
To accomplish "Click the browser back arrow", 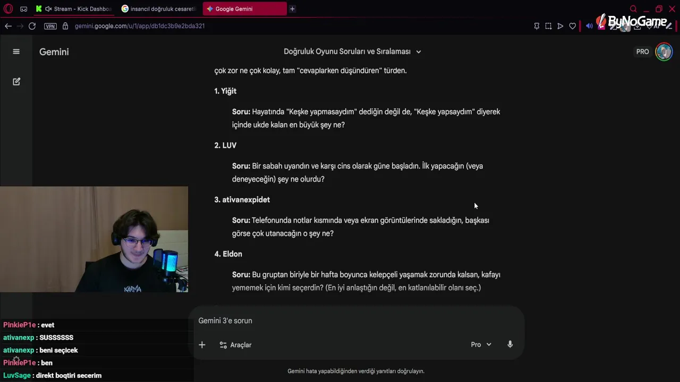I will point(8,26).
